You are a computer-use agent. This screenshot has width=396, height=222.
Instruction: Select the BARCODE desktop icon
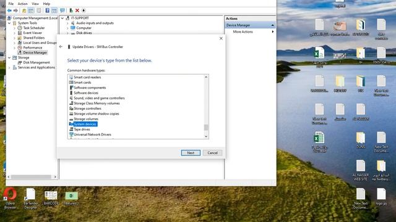[x=51, y=198]
